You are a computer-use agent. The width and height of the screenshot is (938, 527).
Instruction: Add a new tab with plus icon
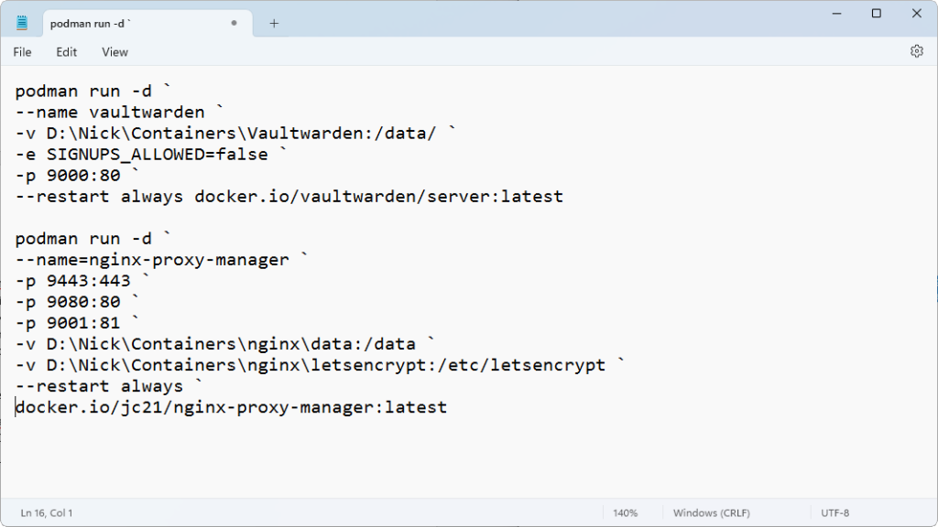tap(274, 24)
